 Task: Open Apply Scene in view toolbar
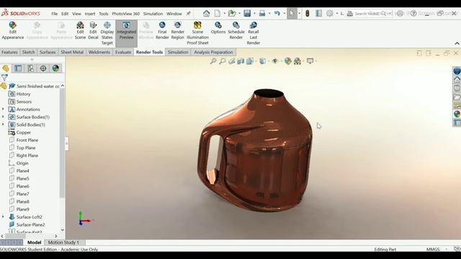(297, 61)
